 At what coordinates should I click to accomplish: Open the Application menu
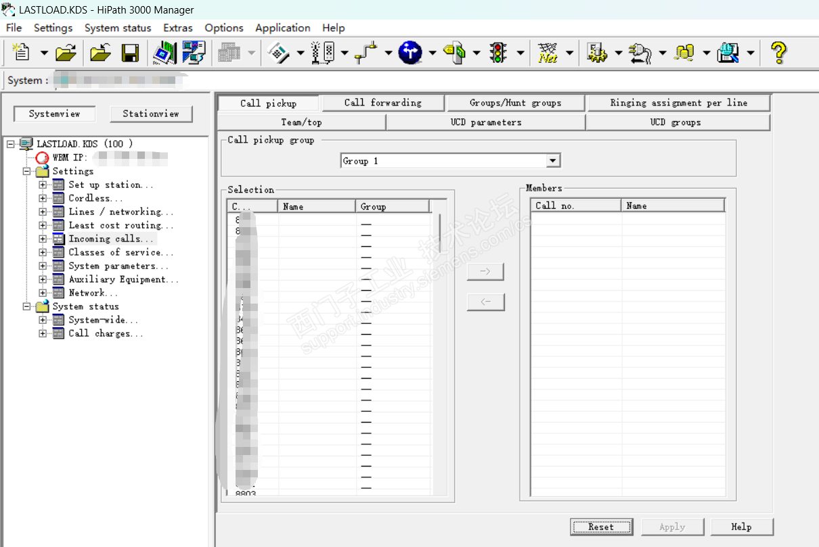click(x=283, y=28)
